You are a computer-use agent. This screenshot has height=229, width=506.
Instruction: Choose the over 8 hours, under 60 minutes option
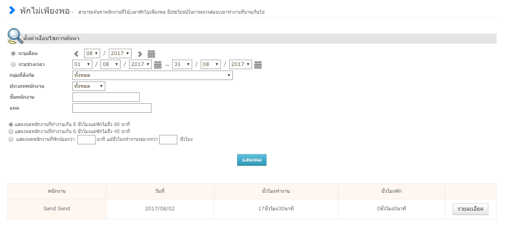11,124
